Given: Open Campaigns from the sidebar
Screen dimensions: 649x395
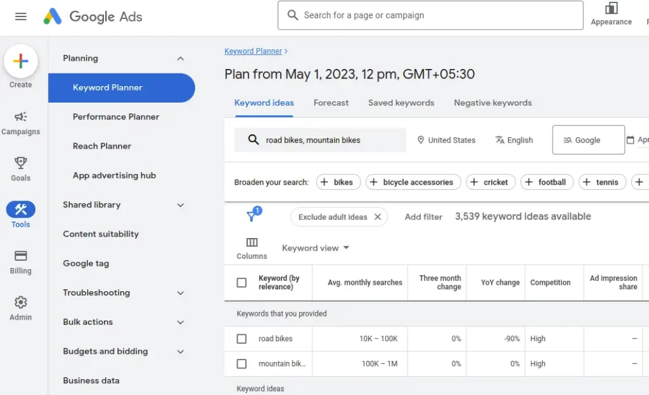Looking at the screenshot, I should tap(21, 123).
